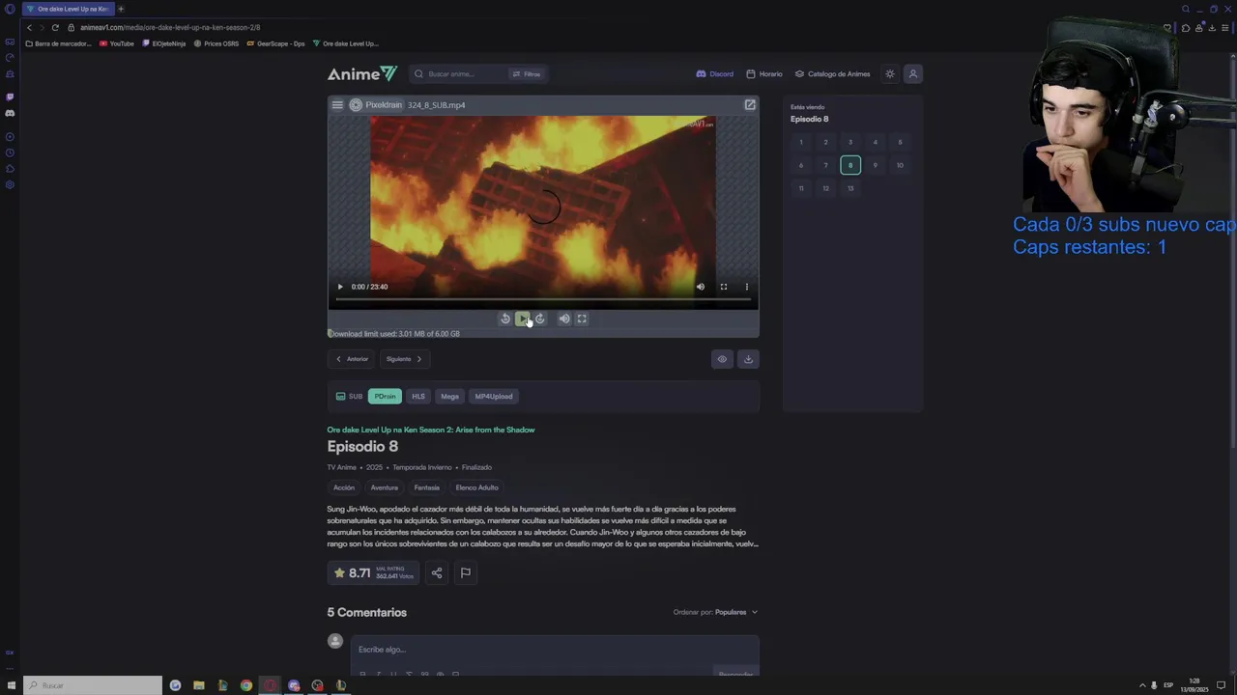Select episode 1 in the list
This screenshot has width=1237, height=695.
[x=800, y=143]
